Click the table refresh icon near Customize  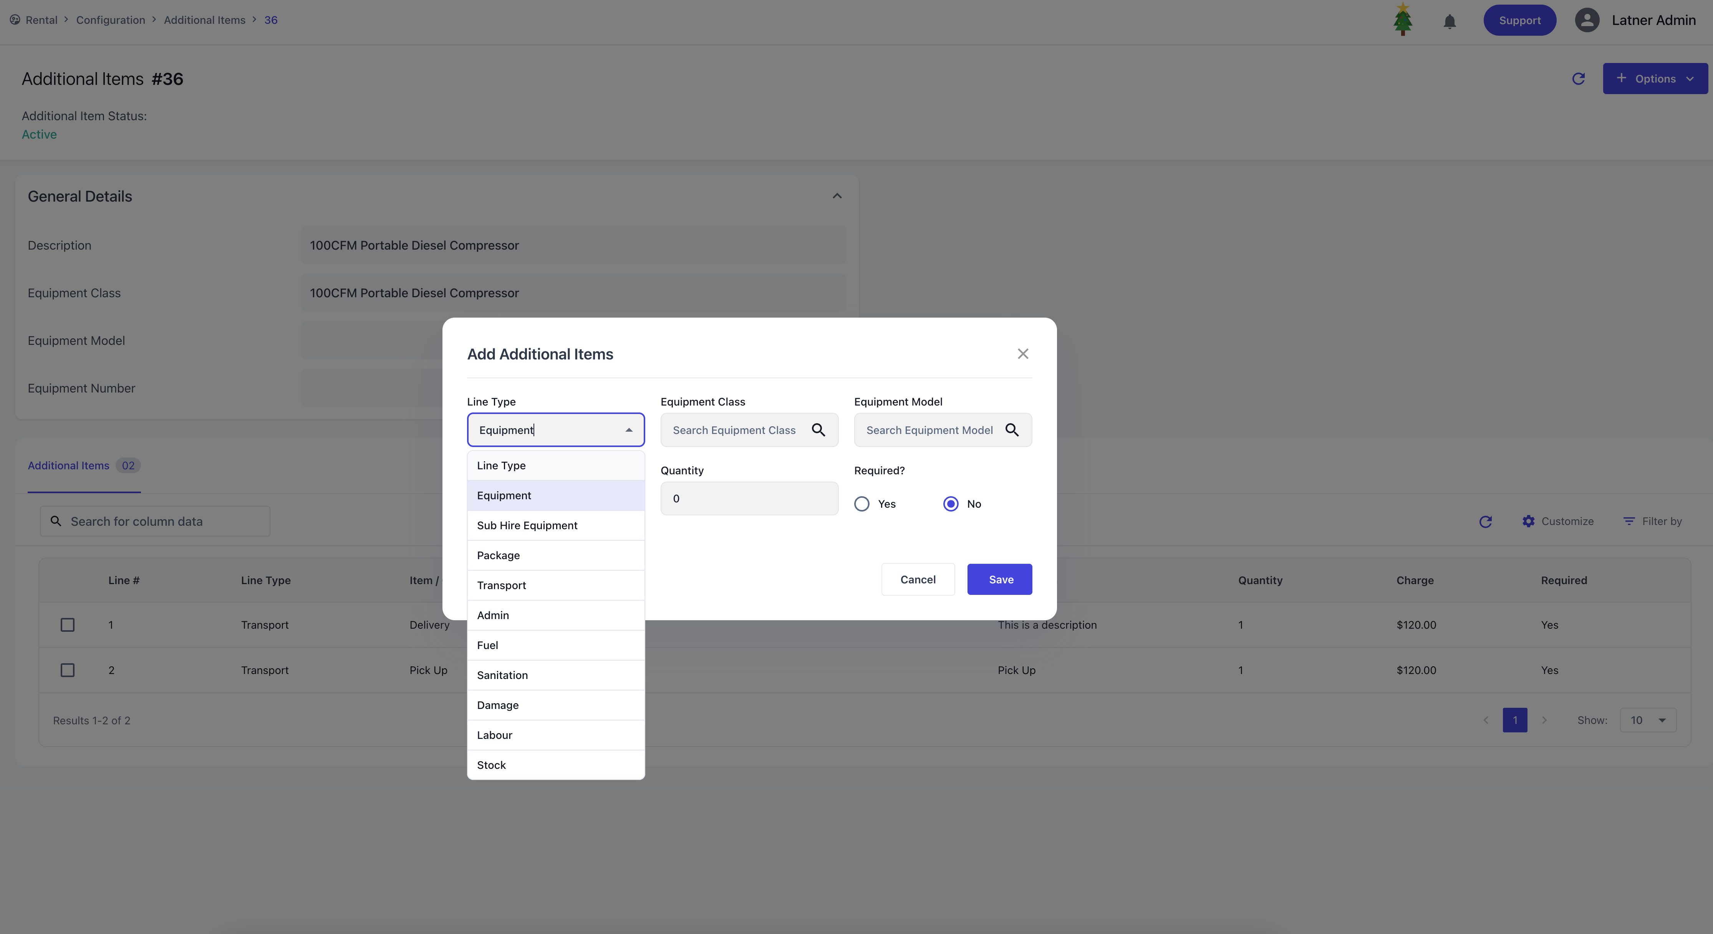pos(1485,522)
